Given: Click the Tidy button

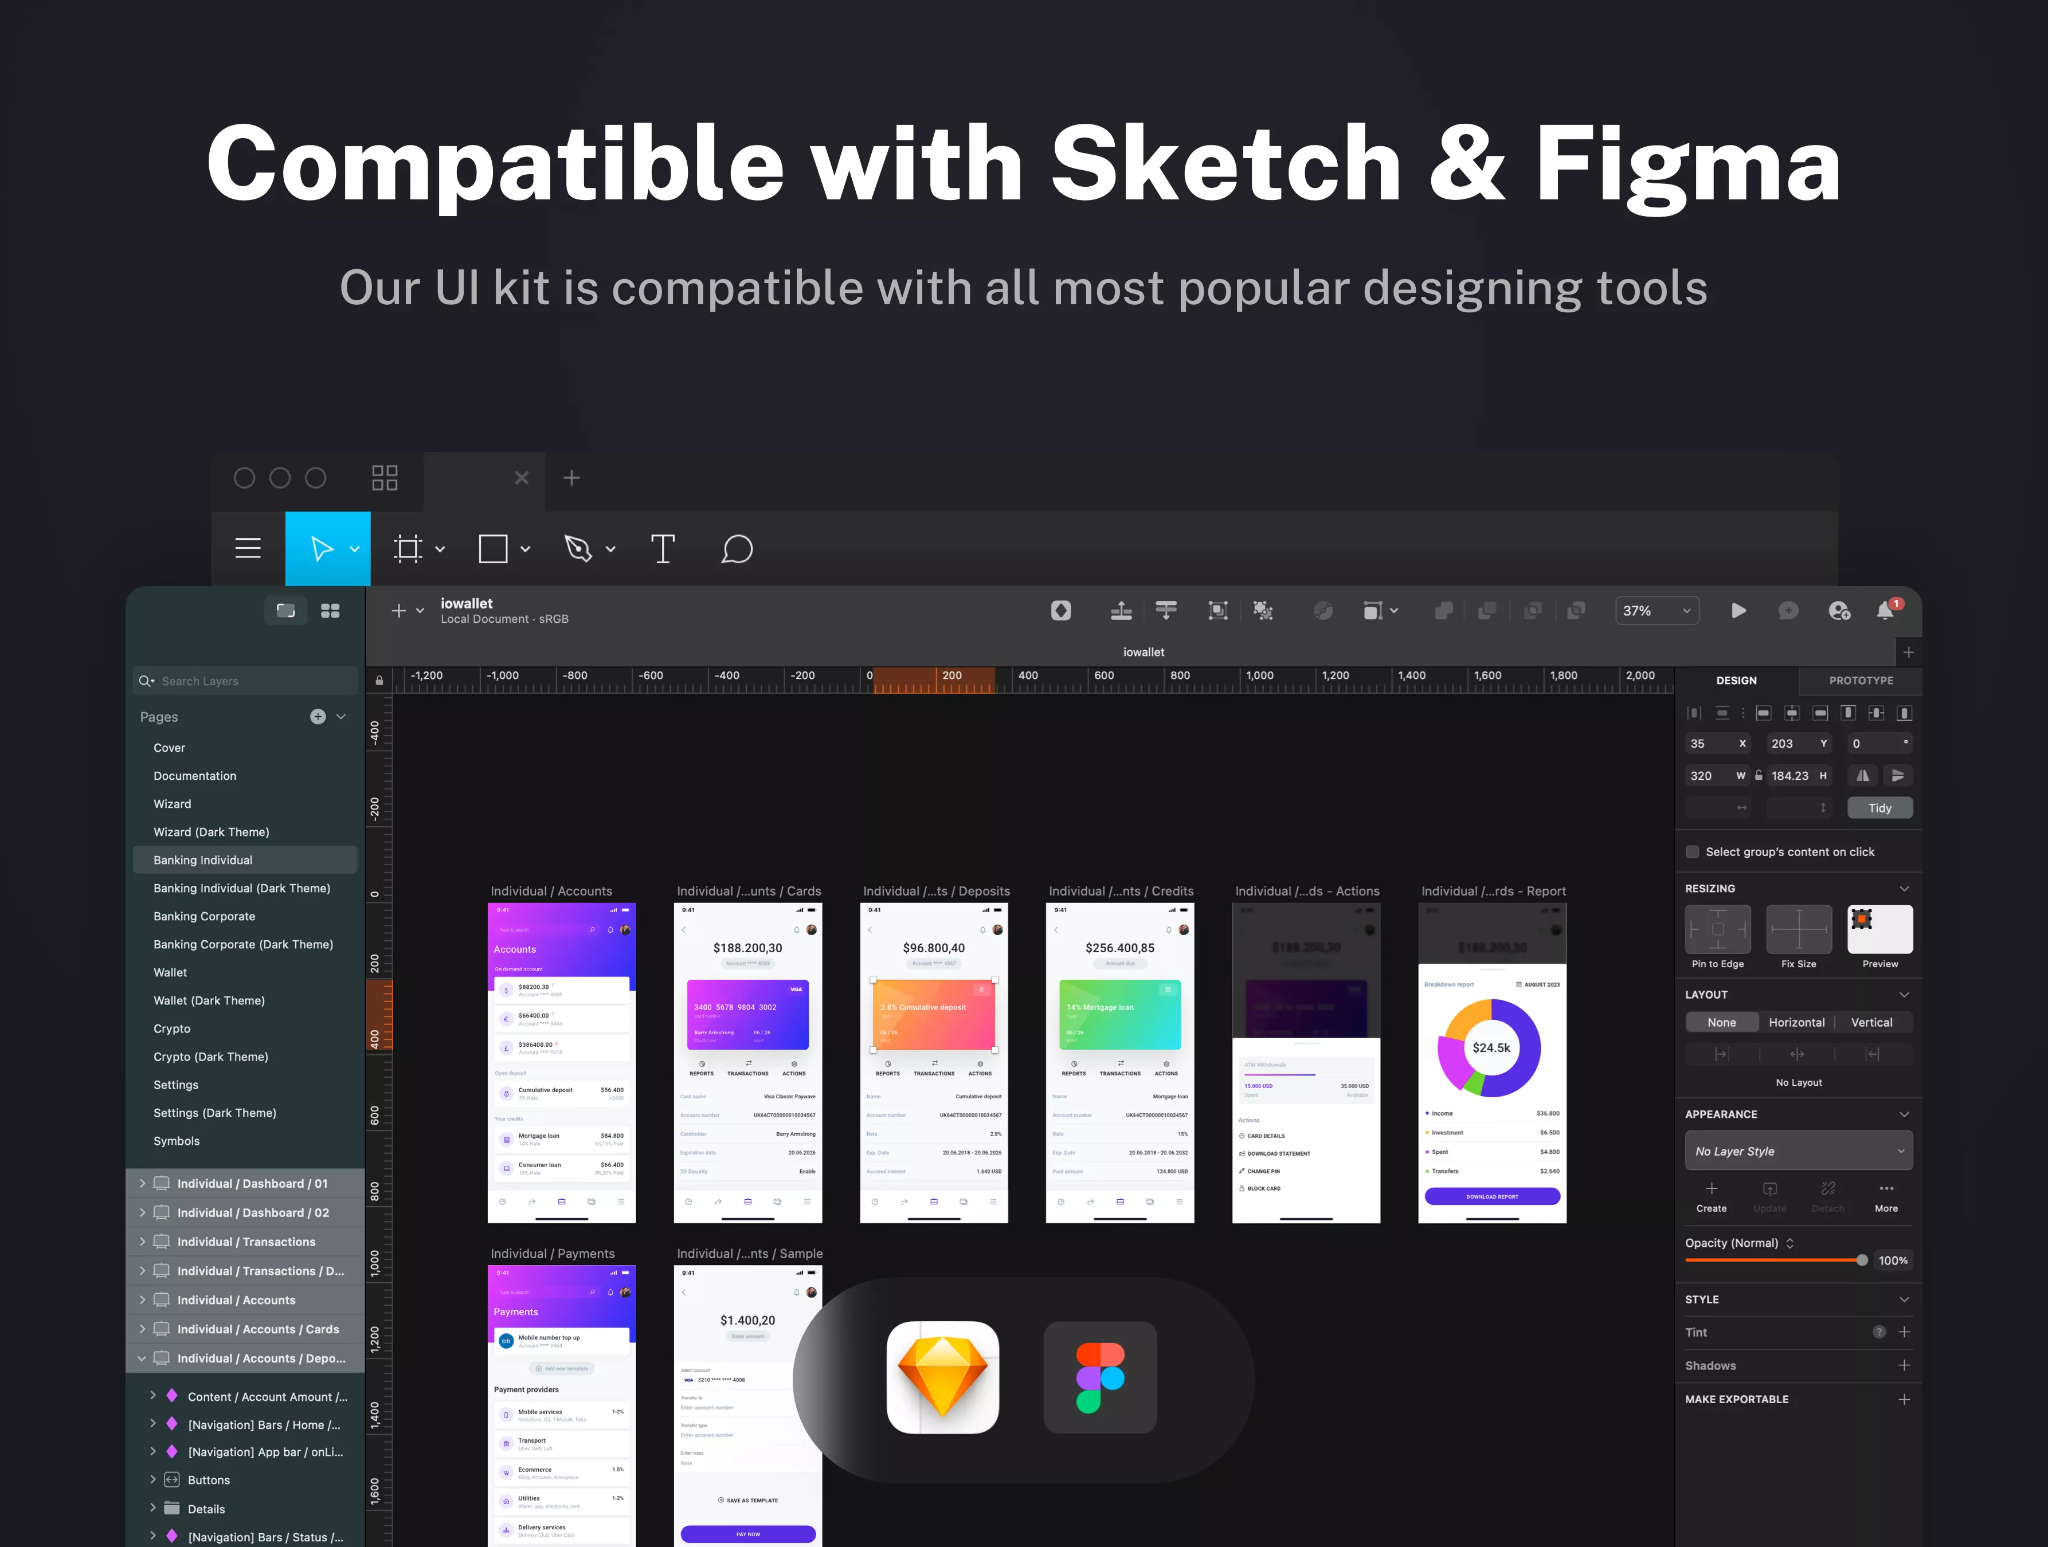Looking at the screenshot, I should click(1879, 808).
